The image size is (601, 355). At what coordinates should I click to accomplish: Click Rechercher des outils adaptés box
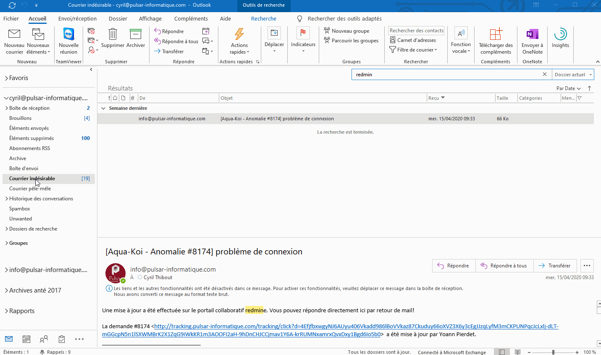(x=344, y=18)
